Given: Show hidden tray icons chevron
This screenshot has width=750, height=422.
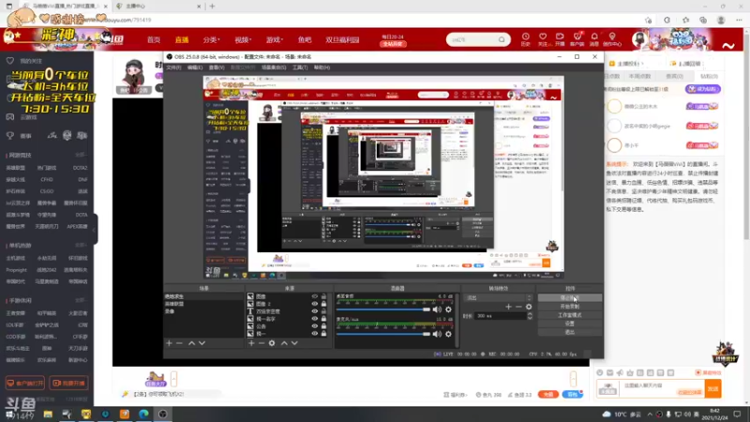Looking at the screenshot, I should click(650, 414).
